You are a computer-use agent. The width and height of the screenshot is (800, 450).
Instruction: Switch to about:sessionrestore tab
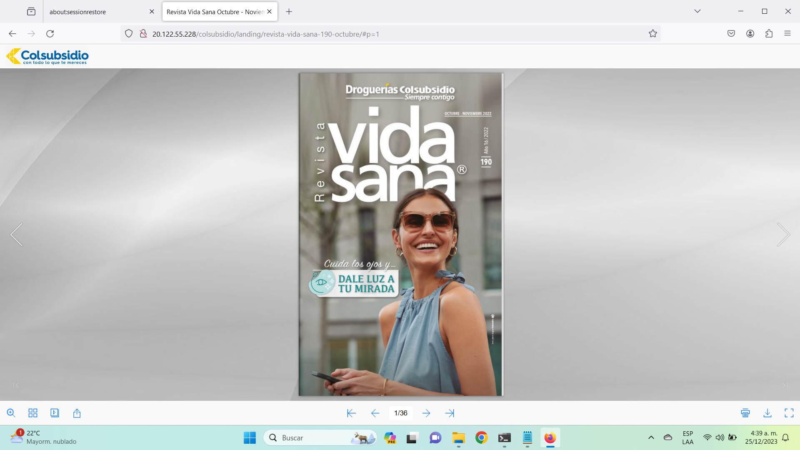[x=78, y=12]
